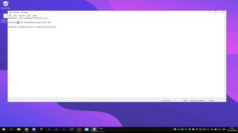Click the word 'disabledynamictick' in second command

[x=35, y=23]
